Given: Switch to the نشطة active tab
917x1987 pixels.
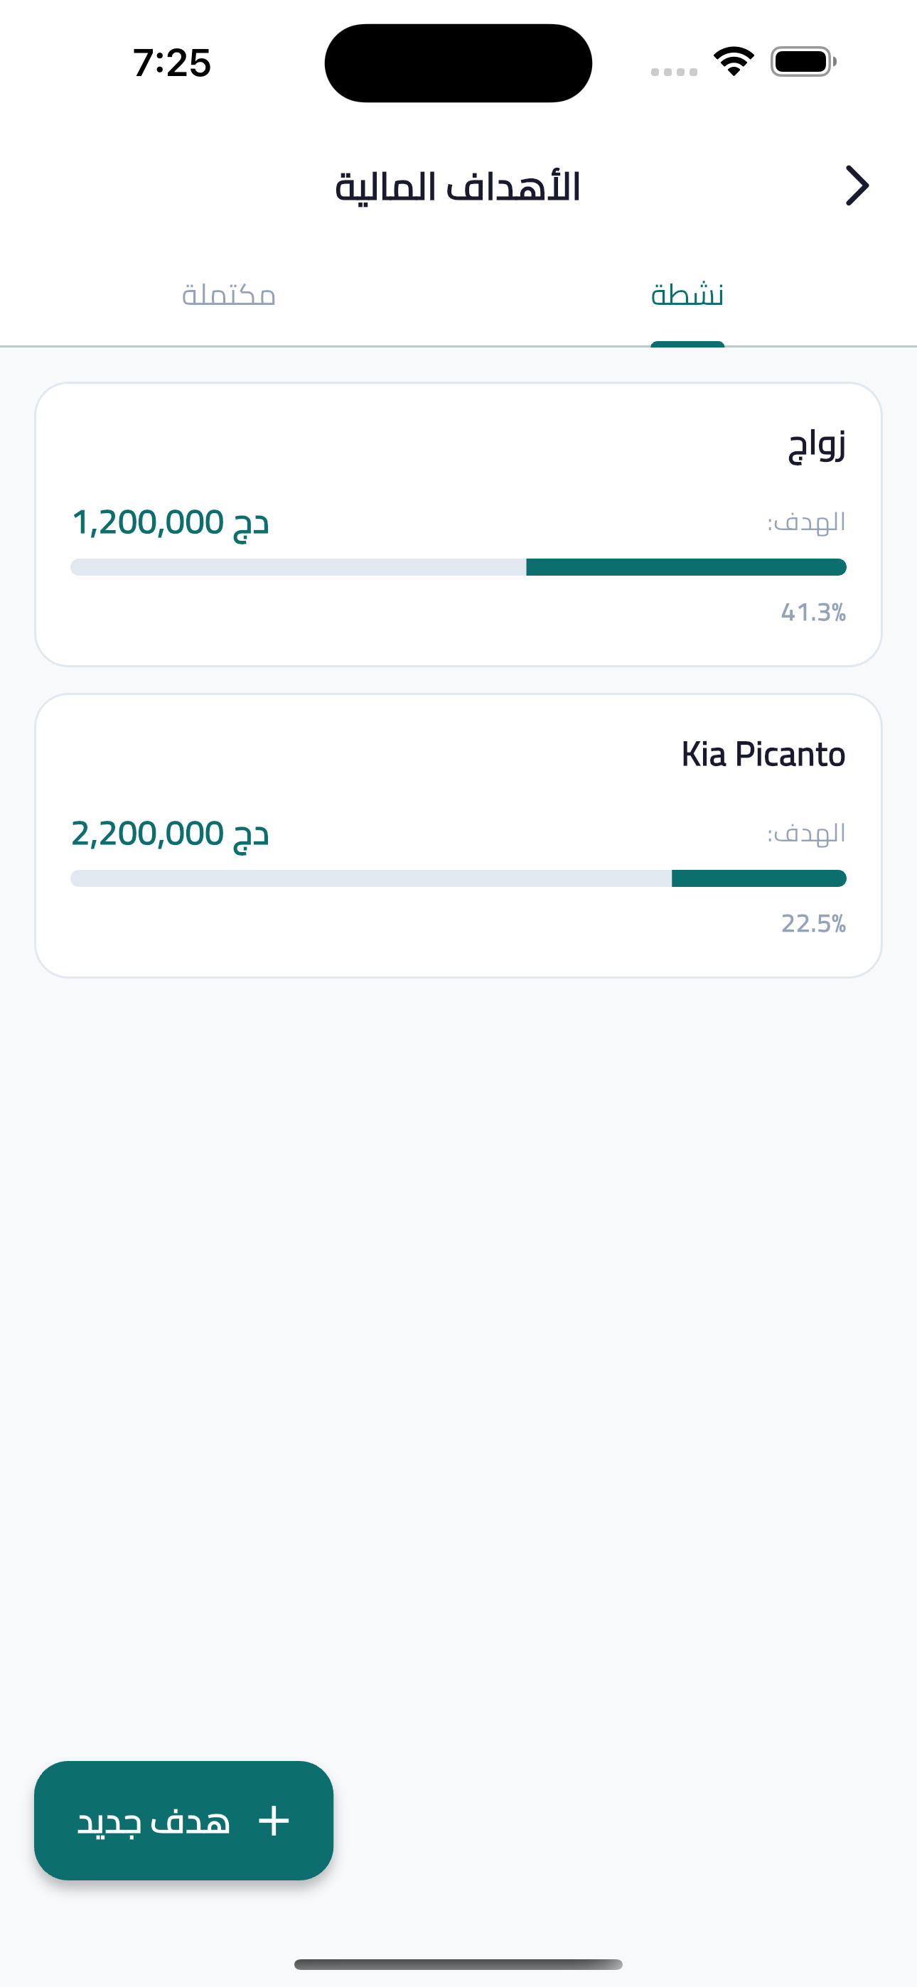Looking at the screenshot, I should coord(687,296).
